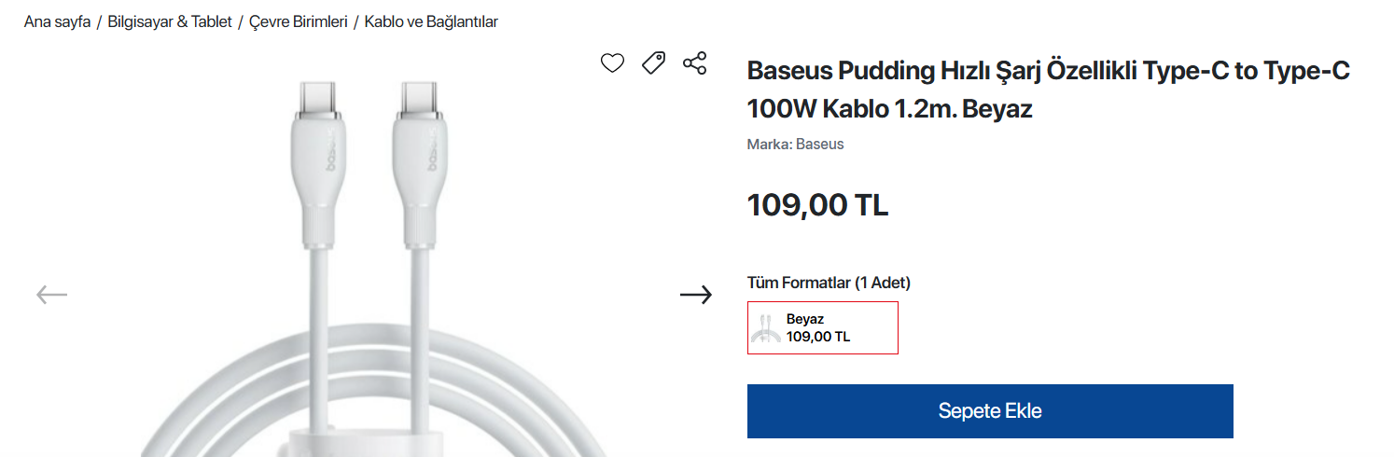1394x457 pixels.
Task: Click the price tag alert icon
Action: point(653,63)
